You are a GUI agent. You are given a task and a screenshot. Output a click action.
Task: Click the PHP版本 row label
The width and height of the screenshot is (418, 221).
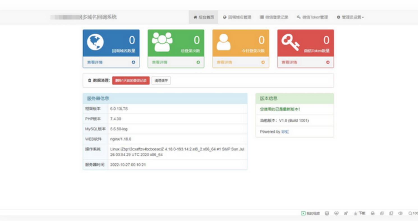tap(93, 119)
